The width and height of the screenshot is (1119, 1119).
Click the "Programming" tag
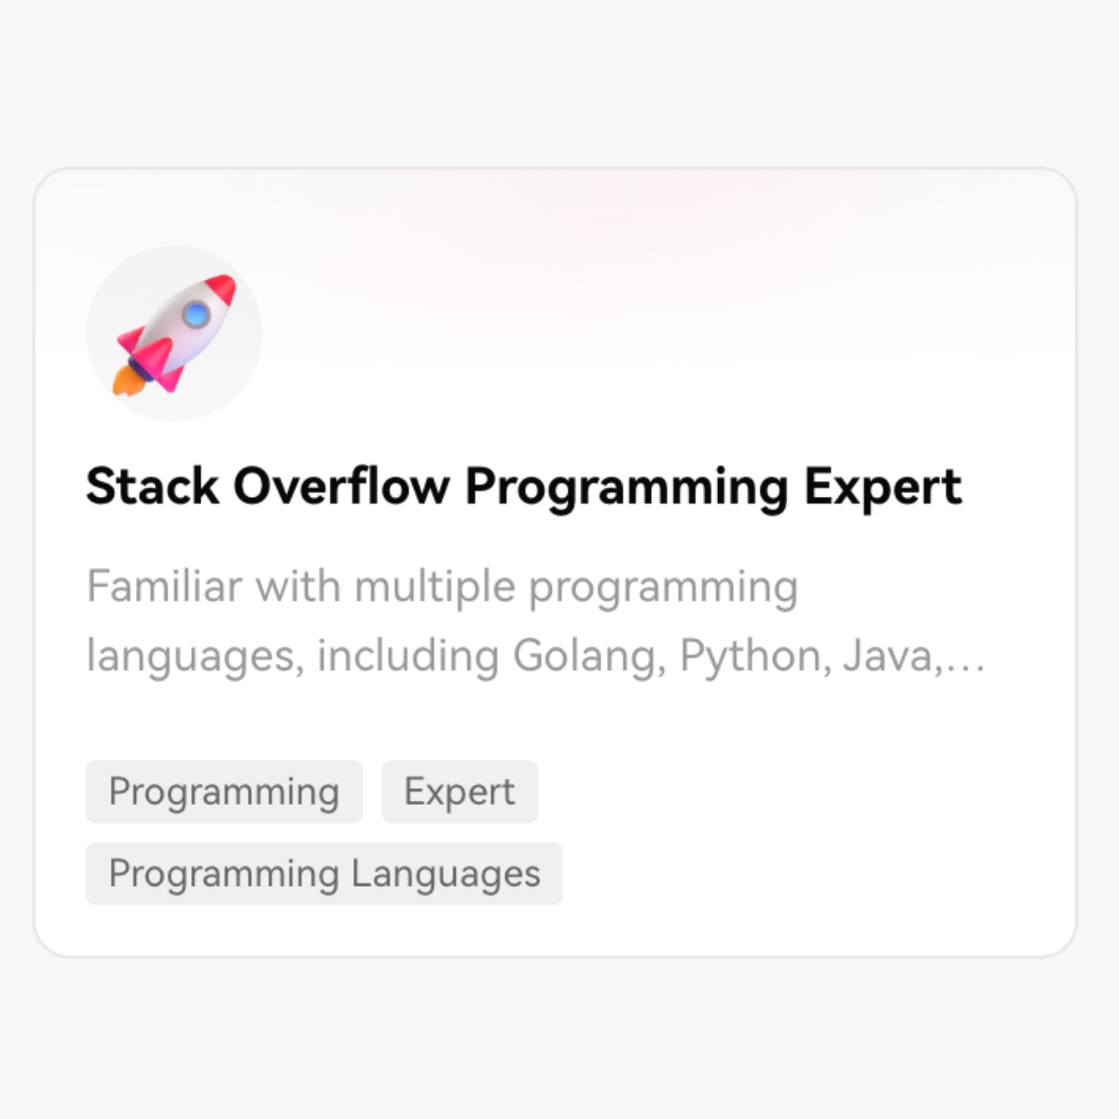coord(224,792)
